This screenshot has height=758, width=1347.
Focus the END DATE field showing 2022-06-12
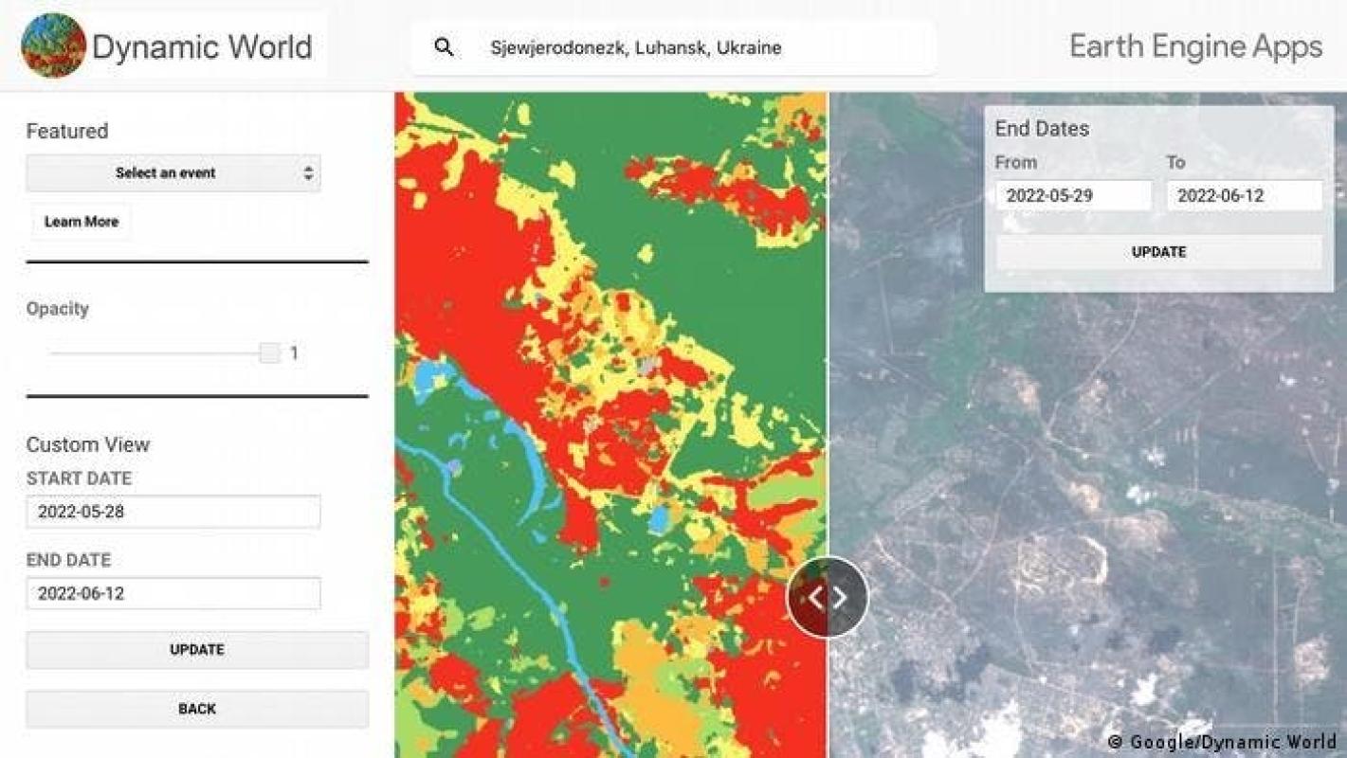[x=173, y=594]
